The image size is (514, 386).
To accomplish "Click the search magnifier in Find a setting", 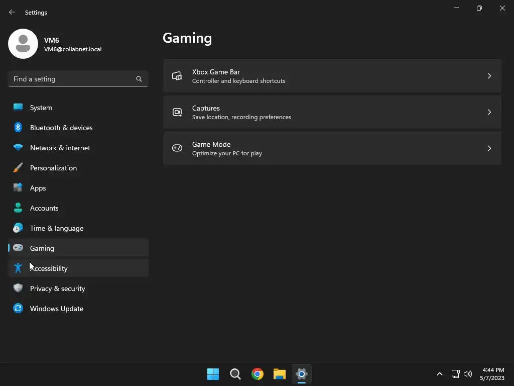I will 139,79.
